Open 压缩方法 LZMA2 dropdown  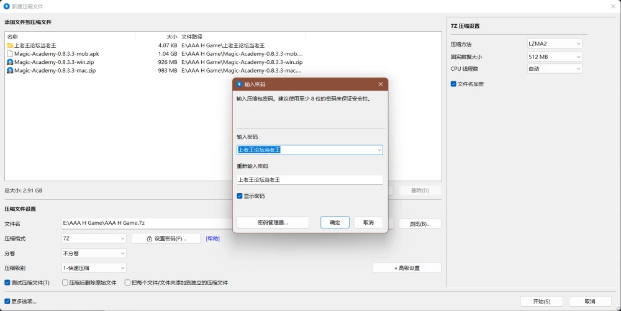(555, 44)
